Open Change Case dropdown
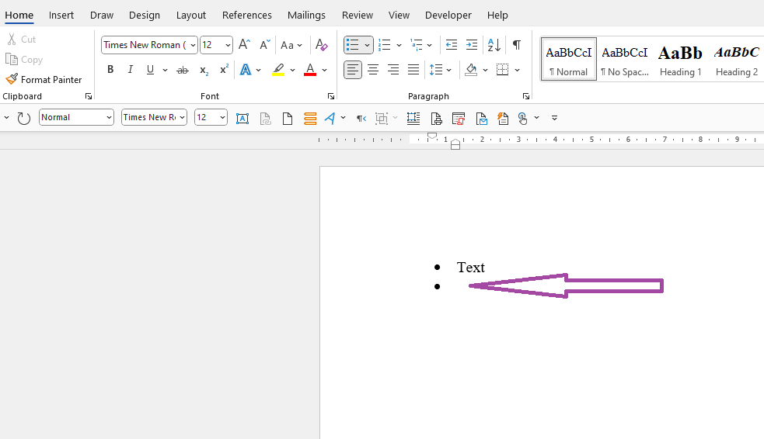This screenshot has width=764, height=439. pyautogui.click(x=291, y=45)
